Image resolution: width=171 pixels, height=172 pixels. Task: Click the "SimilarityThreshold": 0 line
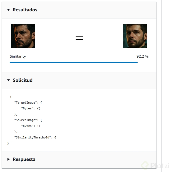click(35, 137)
